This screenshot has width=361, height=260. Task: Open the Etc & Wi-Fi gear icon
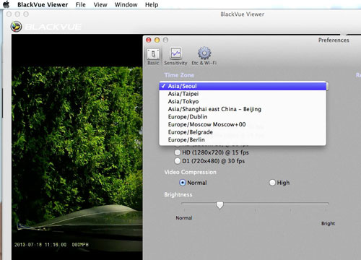point(204,53)
